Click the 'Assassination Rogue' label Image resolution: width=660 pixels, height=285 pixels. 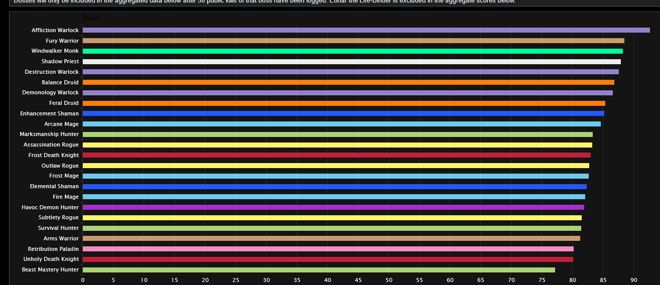[51, 145]
